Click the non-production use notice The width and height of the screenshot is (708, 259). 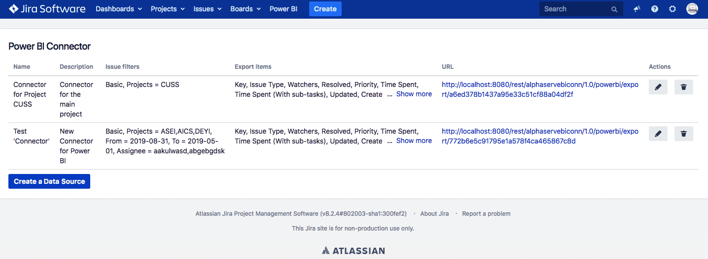click(x=353, y=229)
